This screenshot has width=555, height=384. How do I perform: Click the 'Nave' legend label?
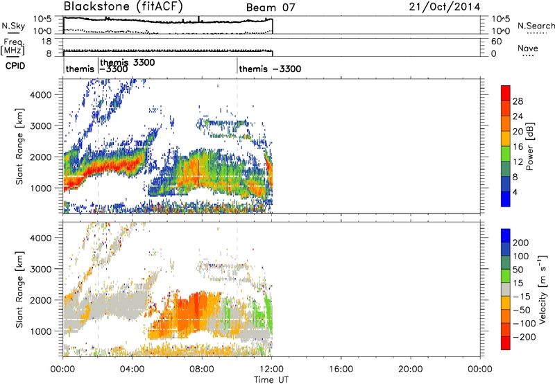[528, 48]
